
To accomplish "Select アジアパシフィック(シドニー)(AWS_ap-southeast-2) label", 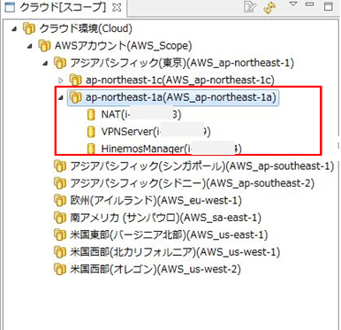I will coord(193,183).
